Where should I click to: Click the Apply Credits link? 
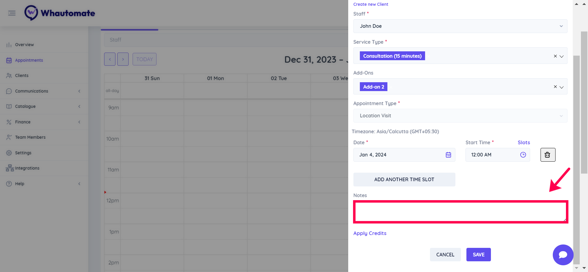[x=370, y=233]
